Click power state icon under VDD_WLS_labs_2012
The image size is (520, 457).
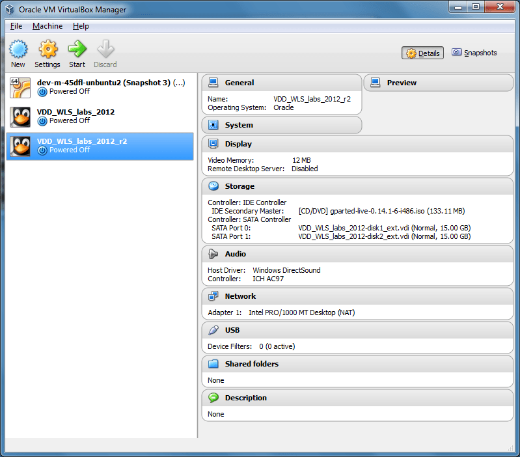[42, 121]
